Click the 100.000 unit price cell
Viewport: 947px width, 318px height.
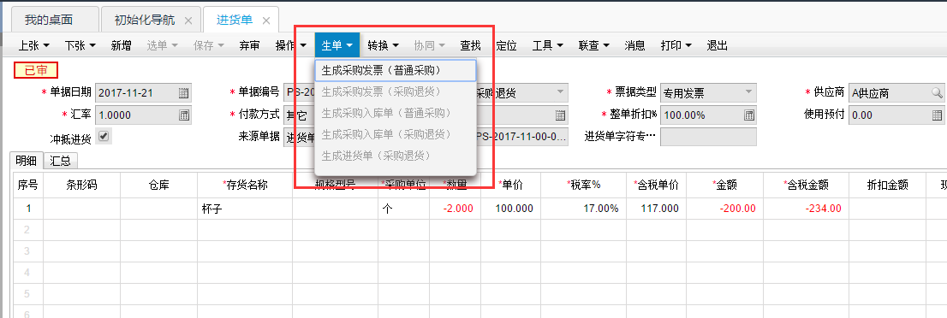tap(510, 209)
